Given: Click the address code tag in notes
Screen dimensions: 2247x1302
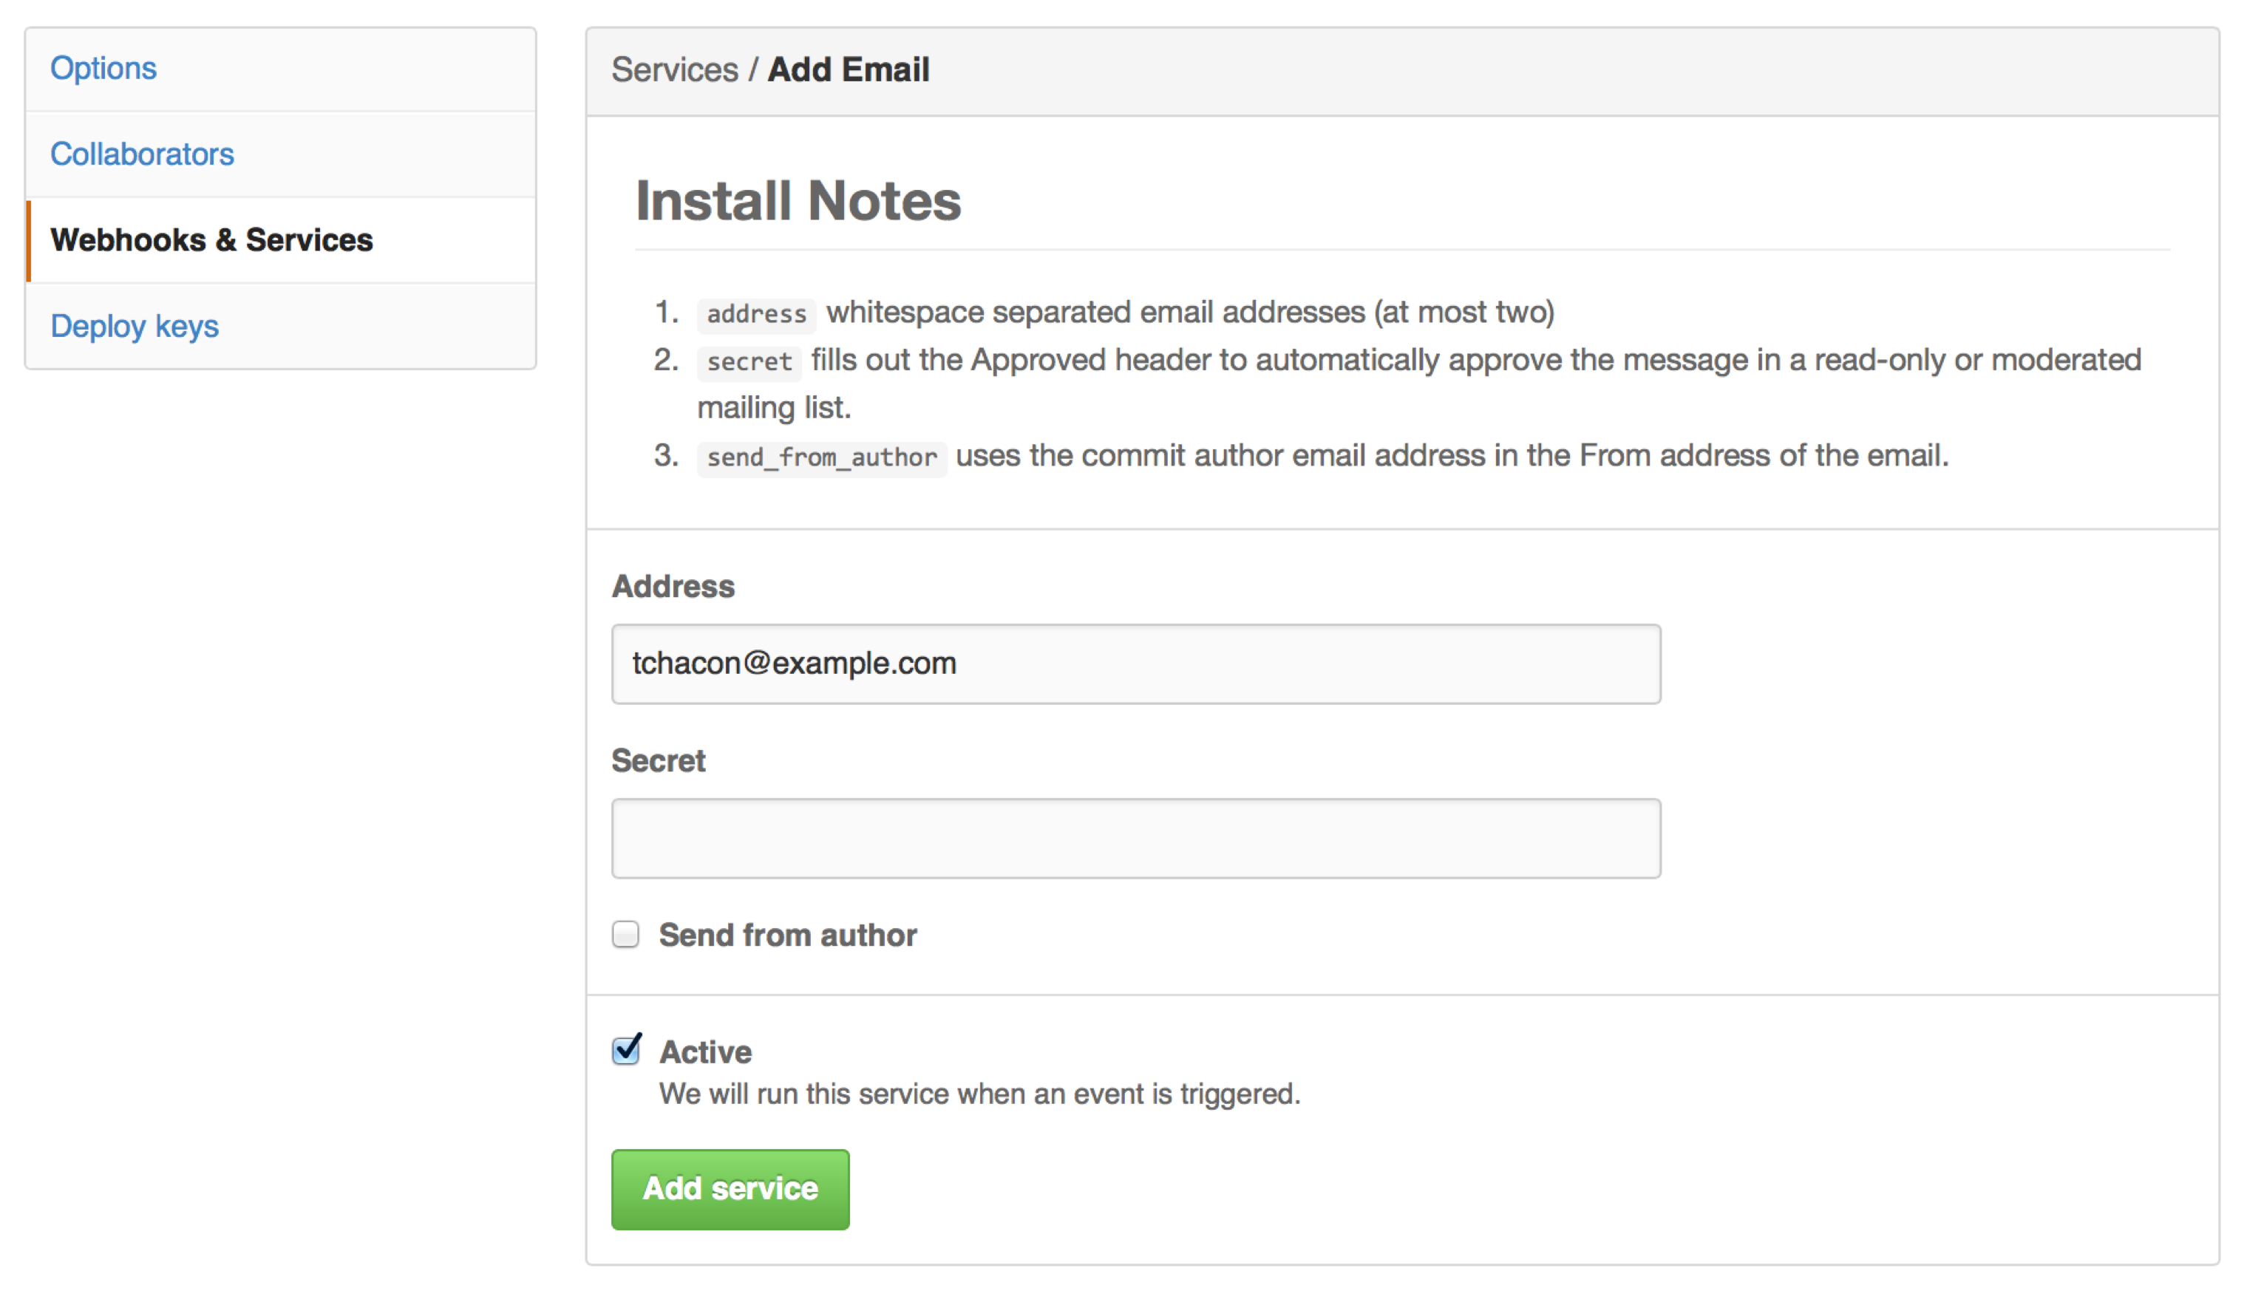Looking at the screenshot, I should click(x=756, y=315).
